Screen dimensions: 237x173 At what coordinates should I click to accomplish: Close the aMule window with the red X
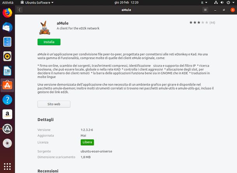[233, 10]
